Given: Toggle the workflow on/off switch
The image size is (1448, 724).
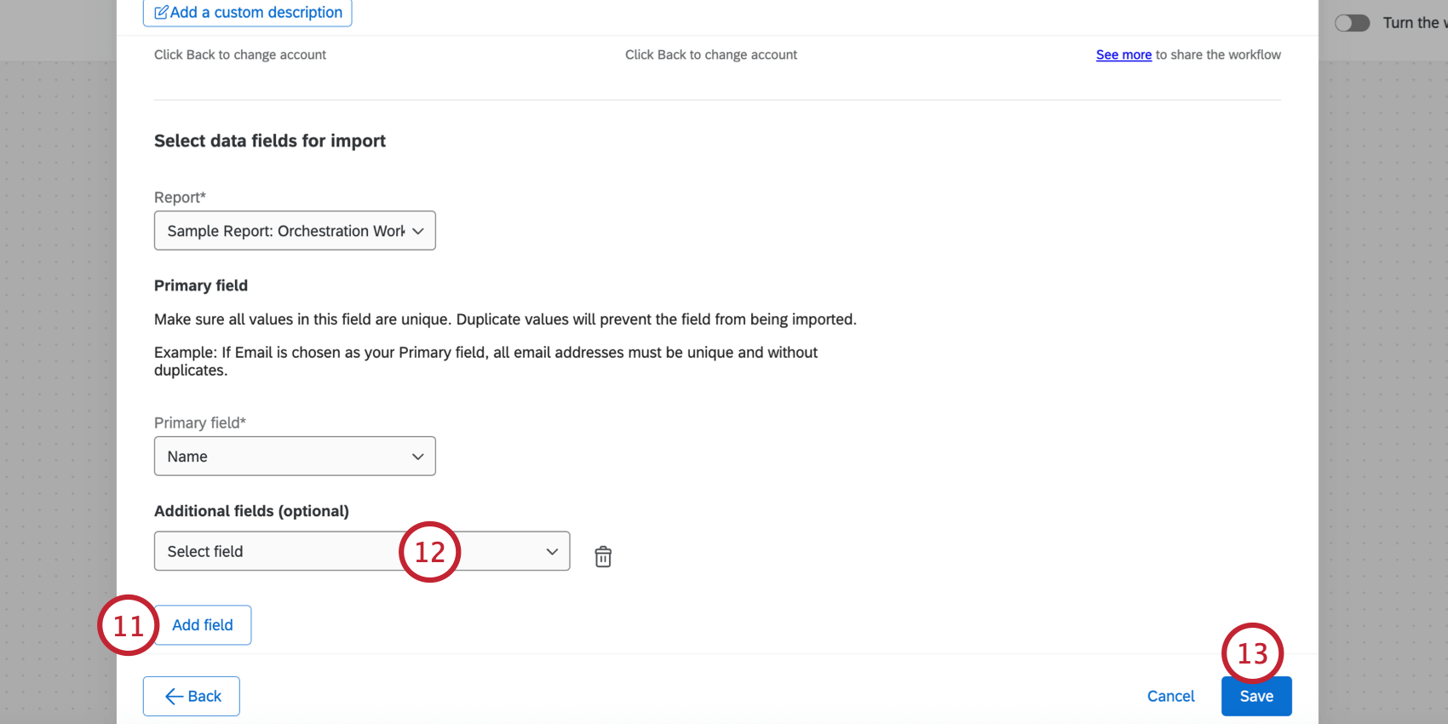Looking at the screenshot, I should pyautogui.click(x=1352, y=23).
